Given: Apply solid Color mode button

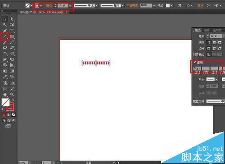Looking at the screenshot, I should [4, 115].
